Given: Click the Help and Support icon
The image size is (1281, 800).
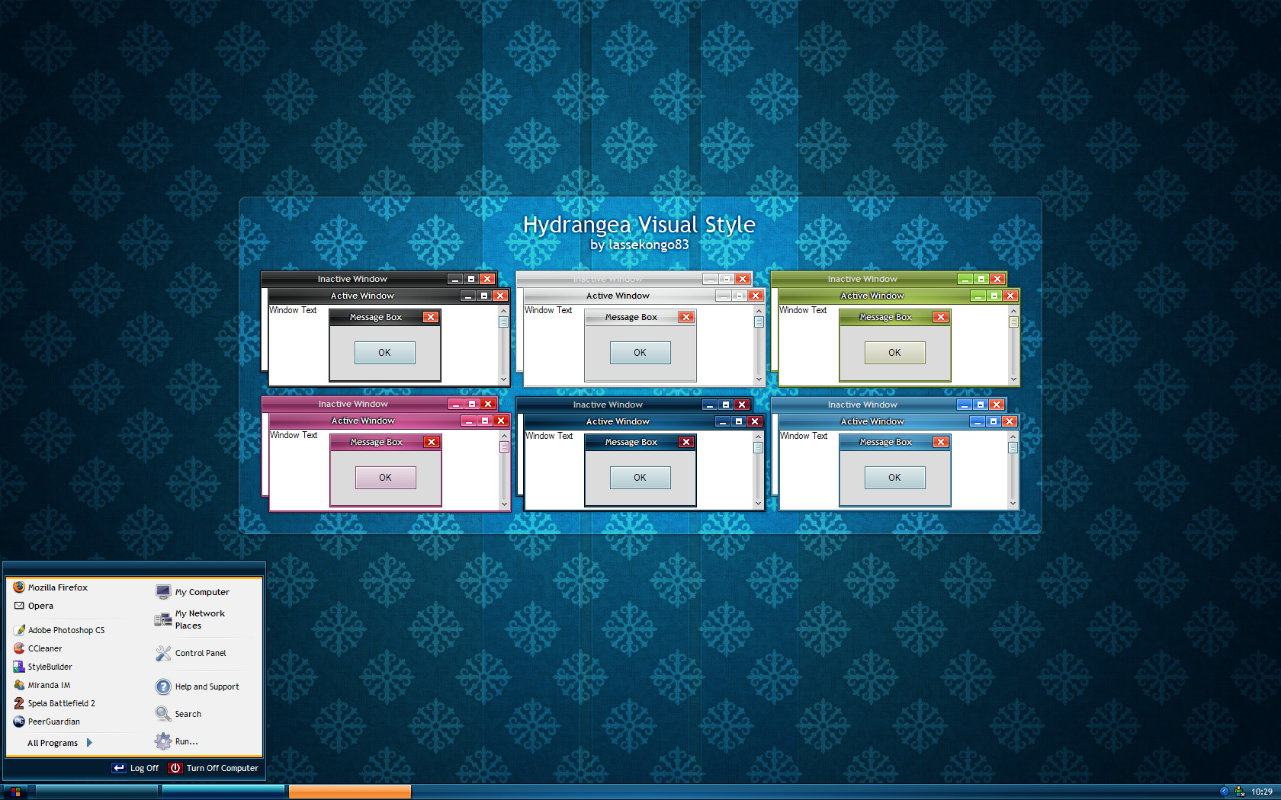Looking at the screenshot, I should (x=163, y=686).
